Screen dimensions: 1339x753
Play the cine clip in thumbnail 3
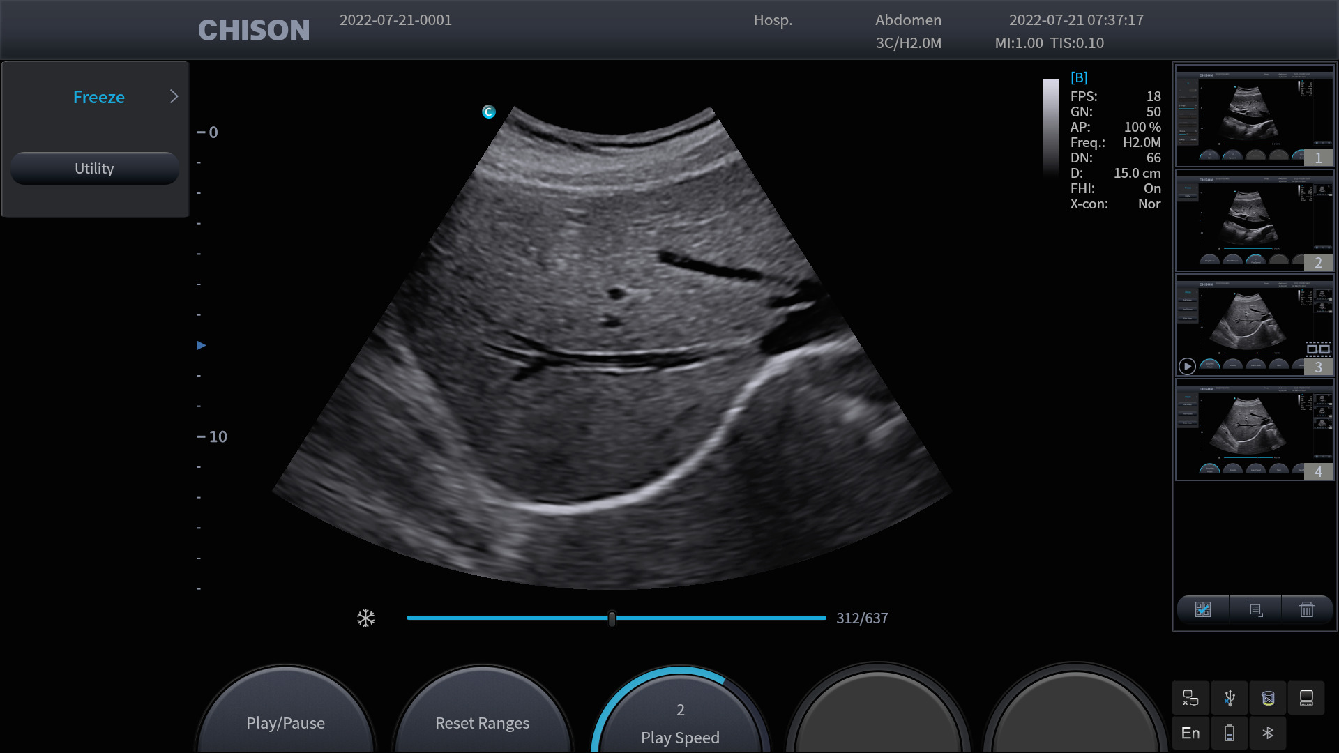coord(1187,366)
